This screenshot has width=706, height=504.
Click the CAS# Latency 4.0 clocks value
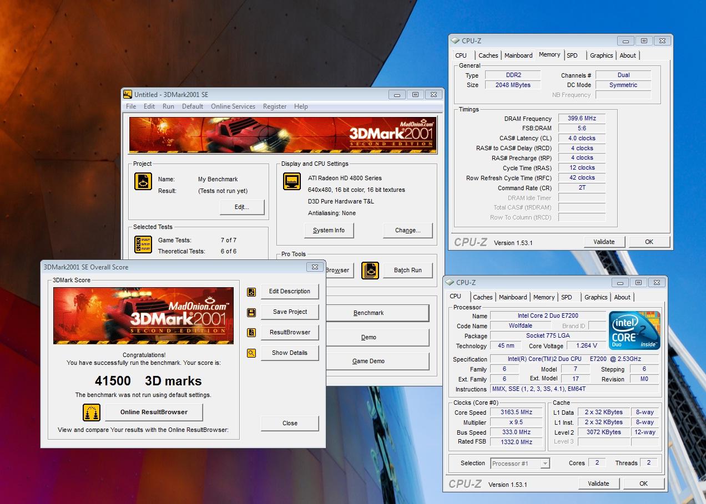tap(582, 139)
